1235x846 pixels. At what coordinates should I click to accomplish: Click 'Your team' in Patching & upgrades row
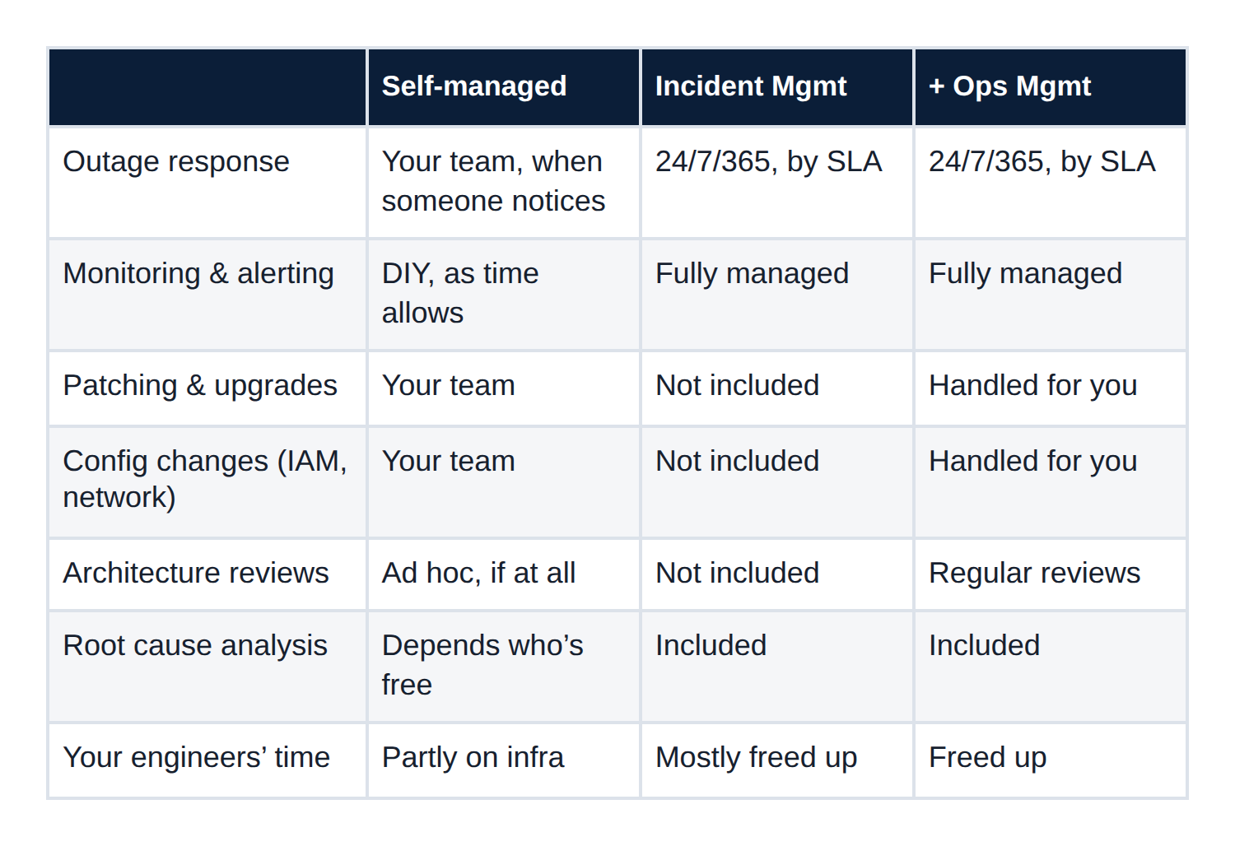(503, 388)
